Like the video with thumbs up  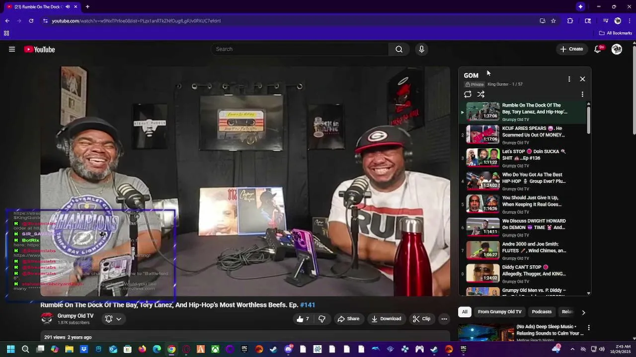click(303, 319)
